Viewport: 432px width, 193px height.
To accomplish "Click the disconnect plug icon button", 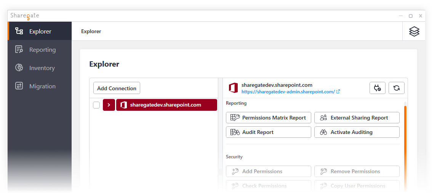I will pyautogui.click(x=377, y=88).
